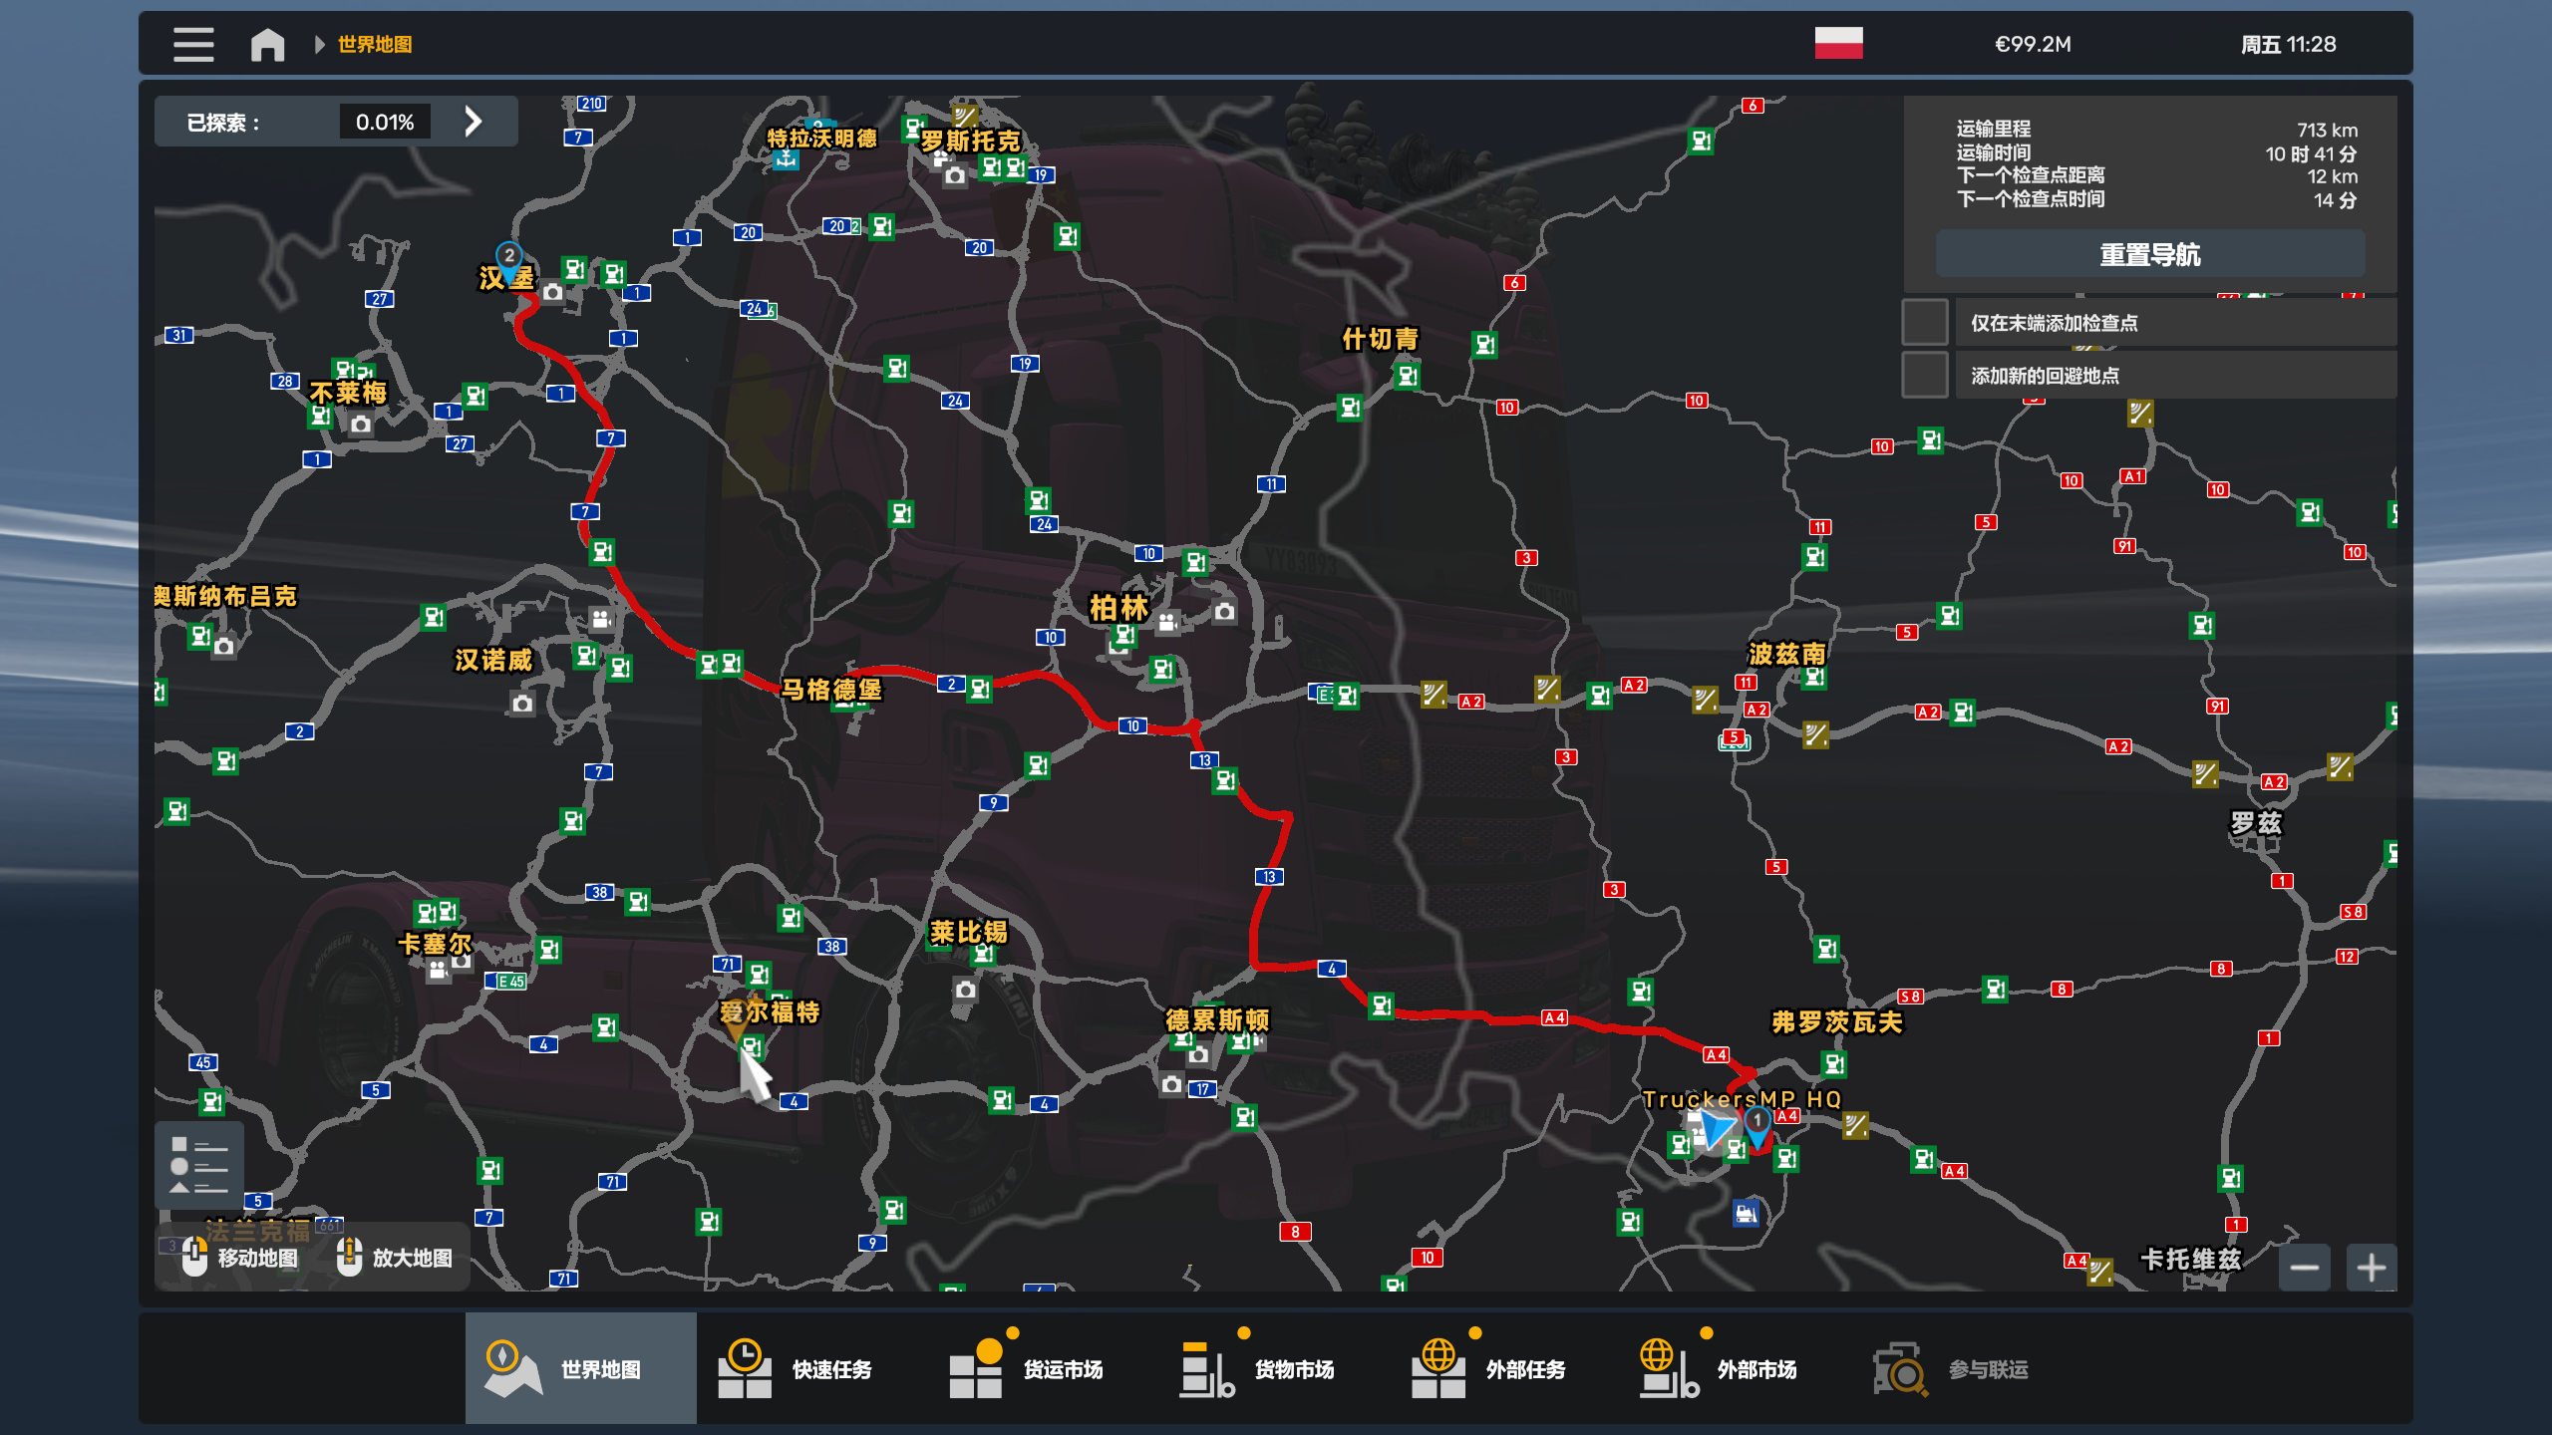This screenshot has height=1435, width=2552.
Task: Click the camera icon below 罗斯托克
Action: click(x=955, y=176)
